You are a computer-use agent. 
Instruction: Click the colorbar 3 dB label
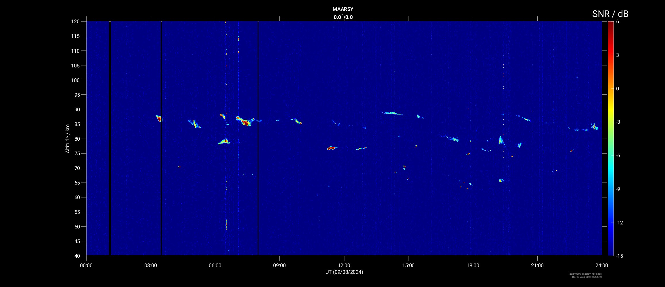(x=618, y=55)
